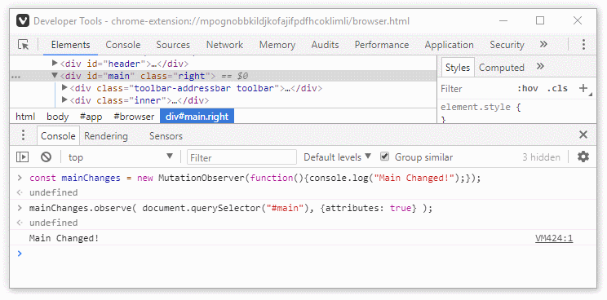This screenshot has height=300, width=607.
Task: Show more Styles pane tabs chevron
Action: [x=540, y=67]
